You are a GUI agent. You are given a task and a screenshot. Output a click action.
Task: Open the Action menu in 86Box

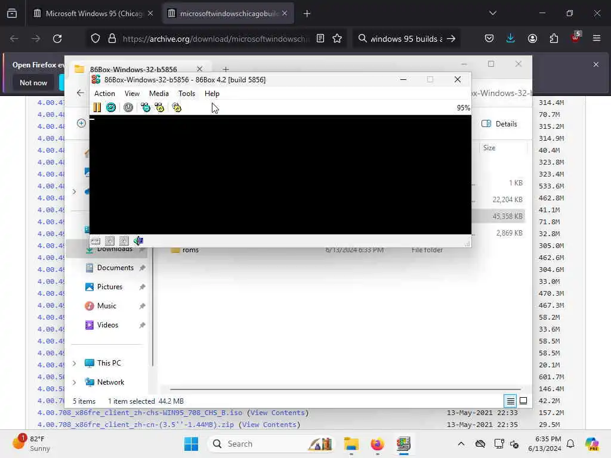104,94
